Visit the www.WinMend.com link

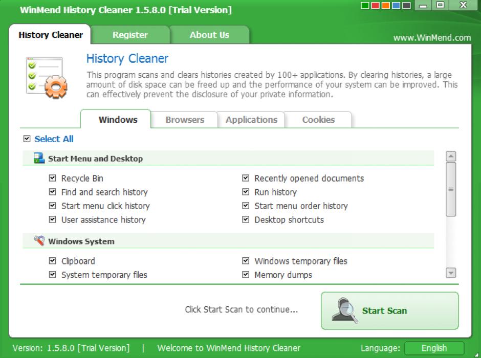coord(432,38)
